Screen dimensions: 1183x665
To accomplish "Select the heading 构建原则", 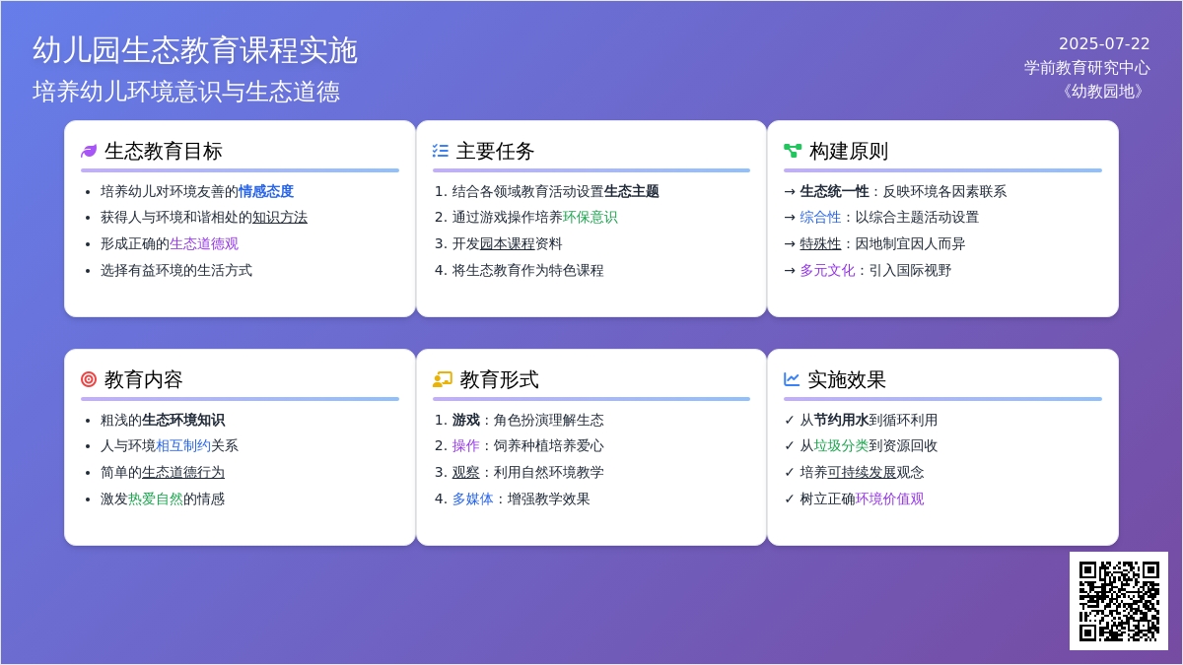I will pos(849,151).
